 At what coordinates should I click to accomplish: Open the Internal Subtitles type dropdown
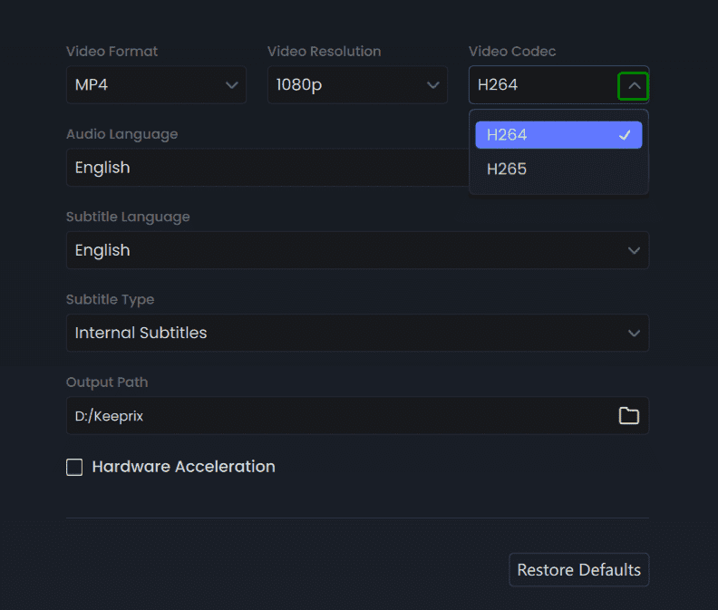(x=344, y=333)
